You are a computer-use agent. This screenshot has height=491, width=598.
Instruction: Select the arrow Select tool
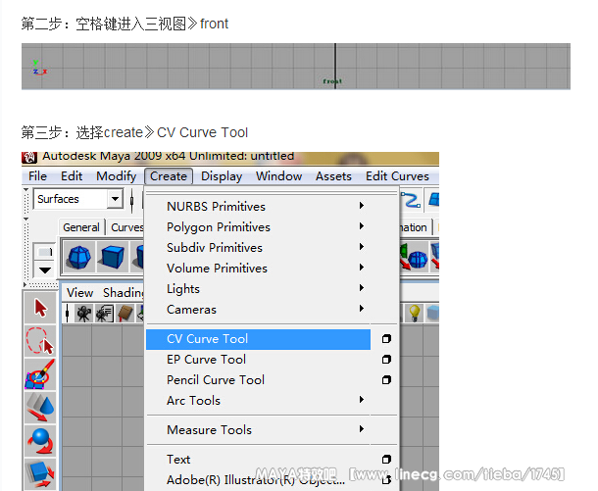point(40,308)
